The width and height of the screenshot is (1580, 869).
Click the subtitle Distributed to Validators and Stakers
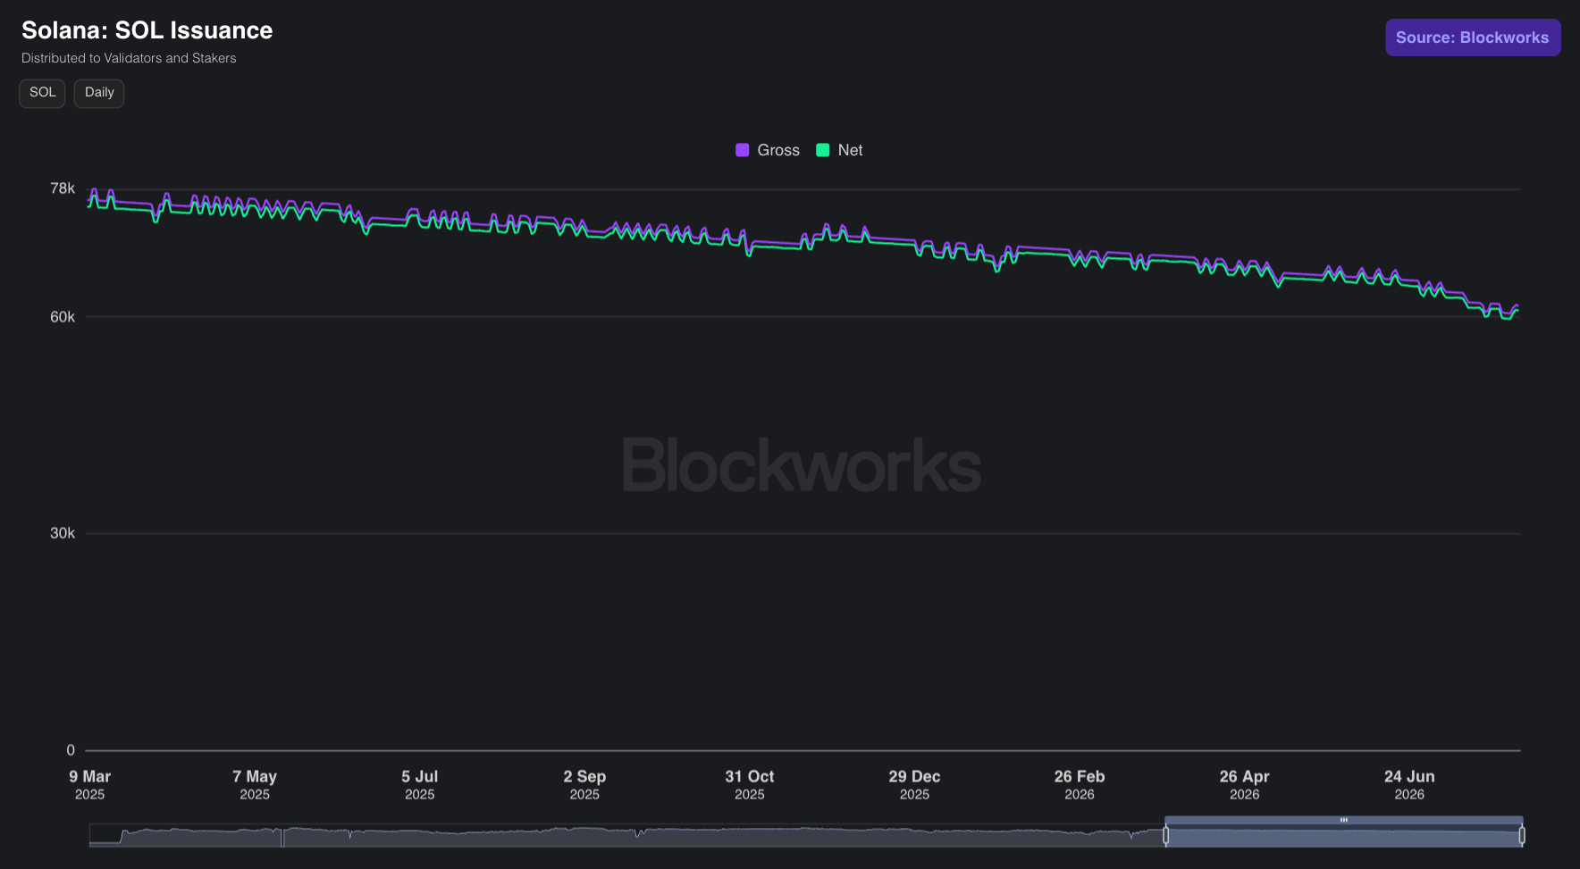pyautogui.click(x=129, y=58)
